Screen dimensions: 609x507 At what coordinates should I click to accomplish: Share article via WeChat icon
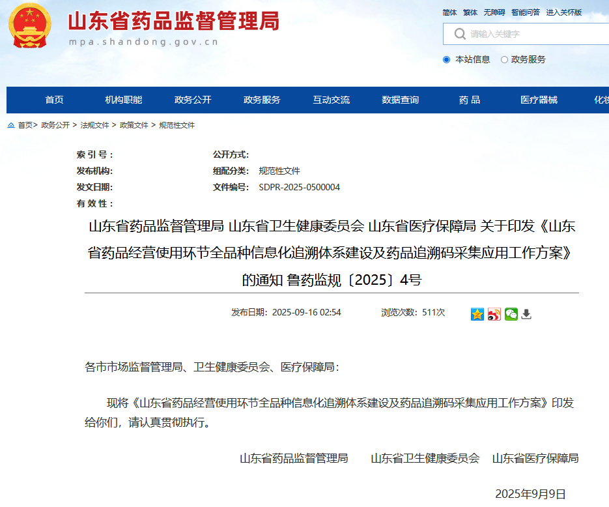(x=511, y=314)
